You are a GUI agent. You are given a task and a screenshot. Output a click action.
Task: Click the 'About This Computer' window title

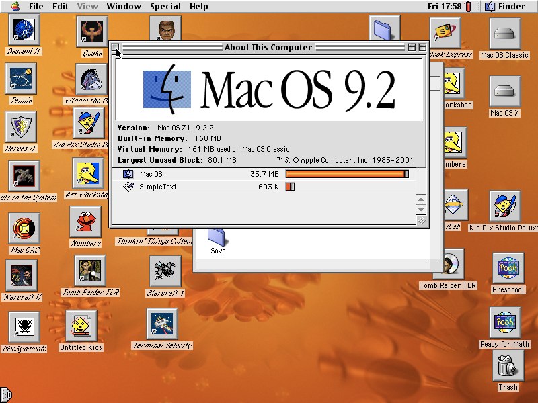tap(268, 47)
